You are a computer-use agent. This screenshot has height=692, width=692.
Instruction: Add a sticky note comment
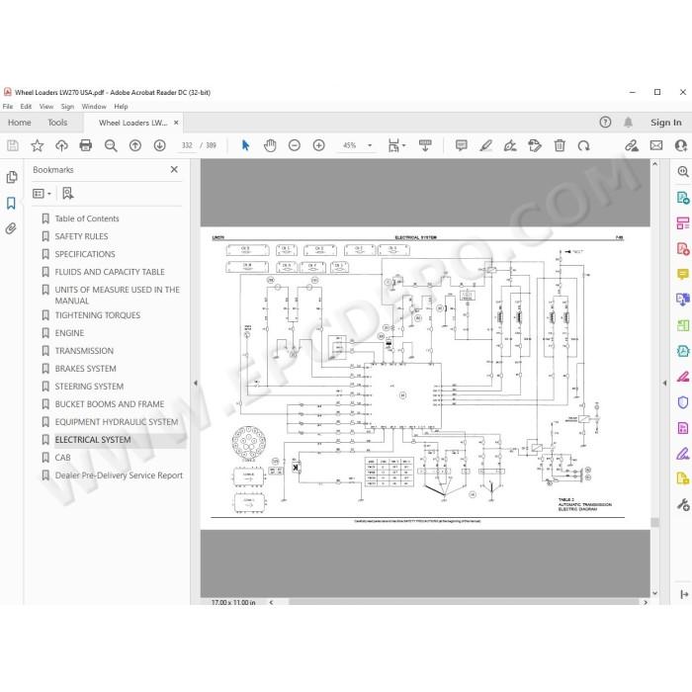pyautogui.click(x=462, y=145)
